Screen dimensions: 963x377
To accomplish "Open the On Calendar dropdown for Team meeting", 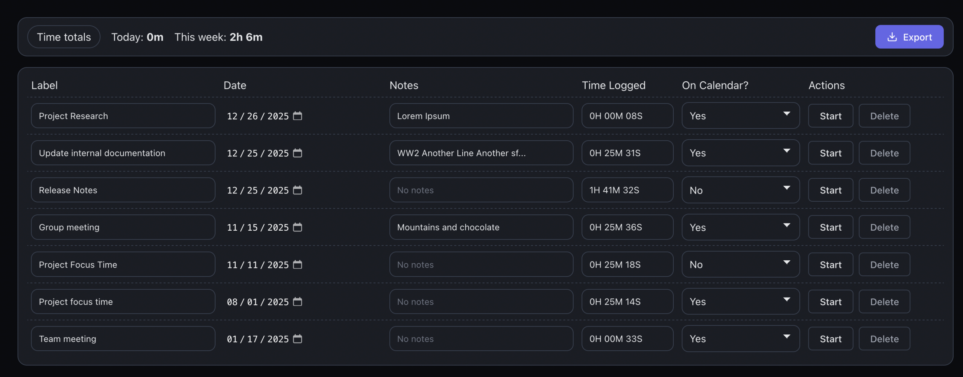I will pyautogui.click(x=740, y=338).
